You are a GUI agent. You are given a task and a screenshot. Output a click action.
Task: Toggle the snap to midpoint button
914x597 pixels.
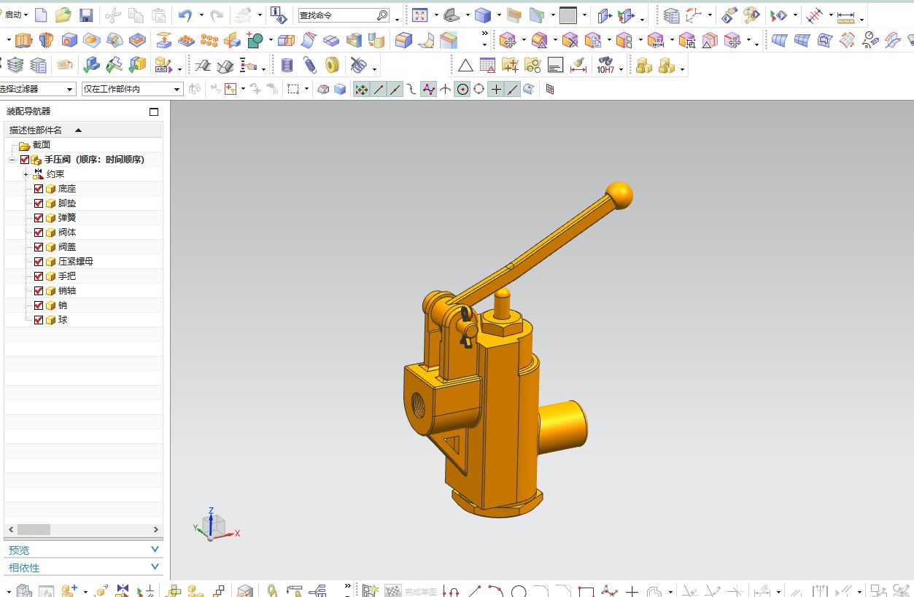pos(395,89)
